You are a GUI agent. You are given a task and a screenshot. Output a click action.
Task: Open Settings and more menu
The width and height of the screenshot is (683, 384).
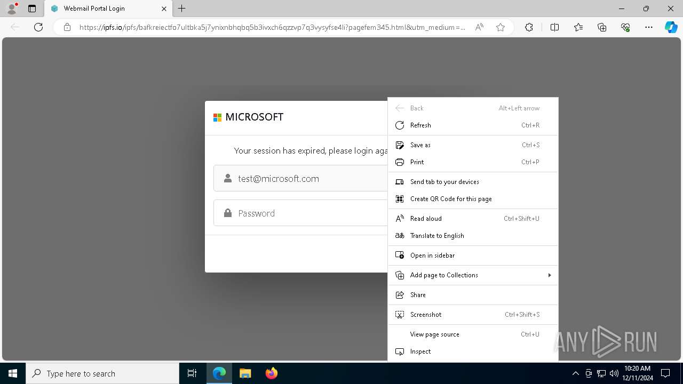click(x=649, y=27)
